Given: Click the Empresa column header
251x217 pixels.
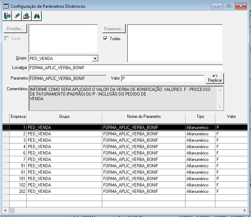Looking at the screenshot, I should (18, 118).
